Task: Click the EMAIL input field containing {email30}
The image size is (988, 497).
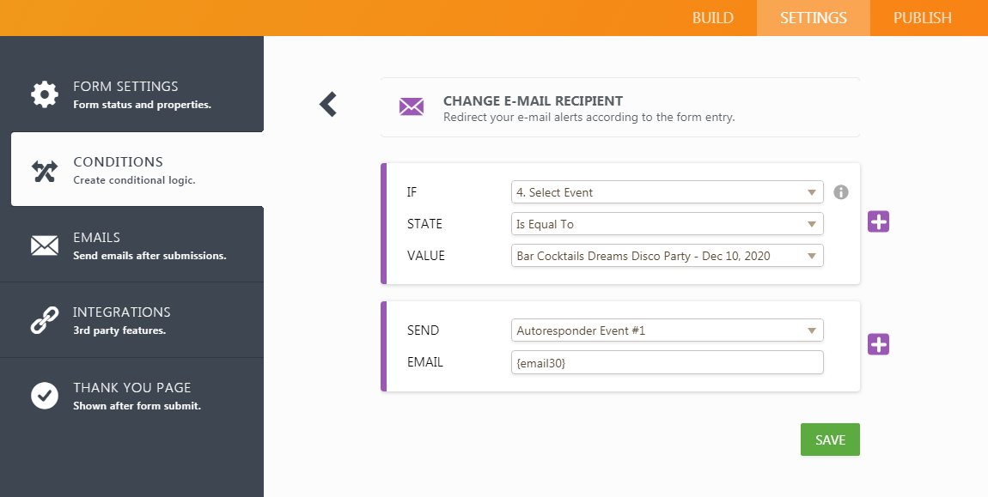Action: (x=667, y=362)
